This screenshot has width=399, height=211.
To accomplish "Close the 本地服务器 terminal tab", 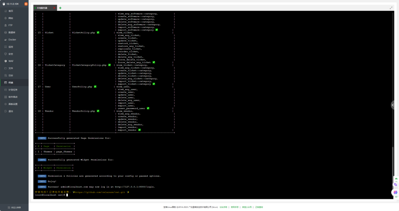I will 54,8.
